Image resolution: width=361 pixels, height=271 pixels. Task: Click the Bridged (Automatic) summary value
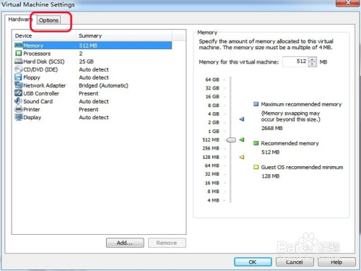pyautogui.click(x=103, y=85)
